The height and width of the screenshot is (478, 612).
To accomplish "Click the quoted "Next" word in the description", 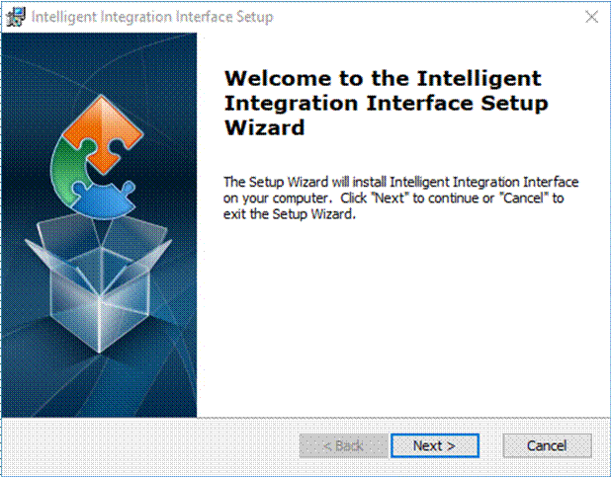I will [x=391, y=199].
